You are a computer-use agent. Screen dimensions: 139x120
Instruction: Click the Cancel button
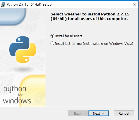click(x=124, y=113)
